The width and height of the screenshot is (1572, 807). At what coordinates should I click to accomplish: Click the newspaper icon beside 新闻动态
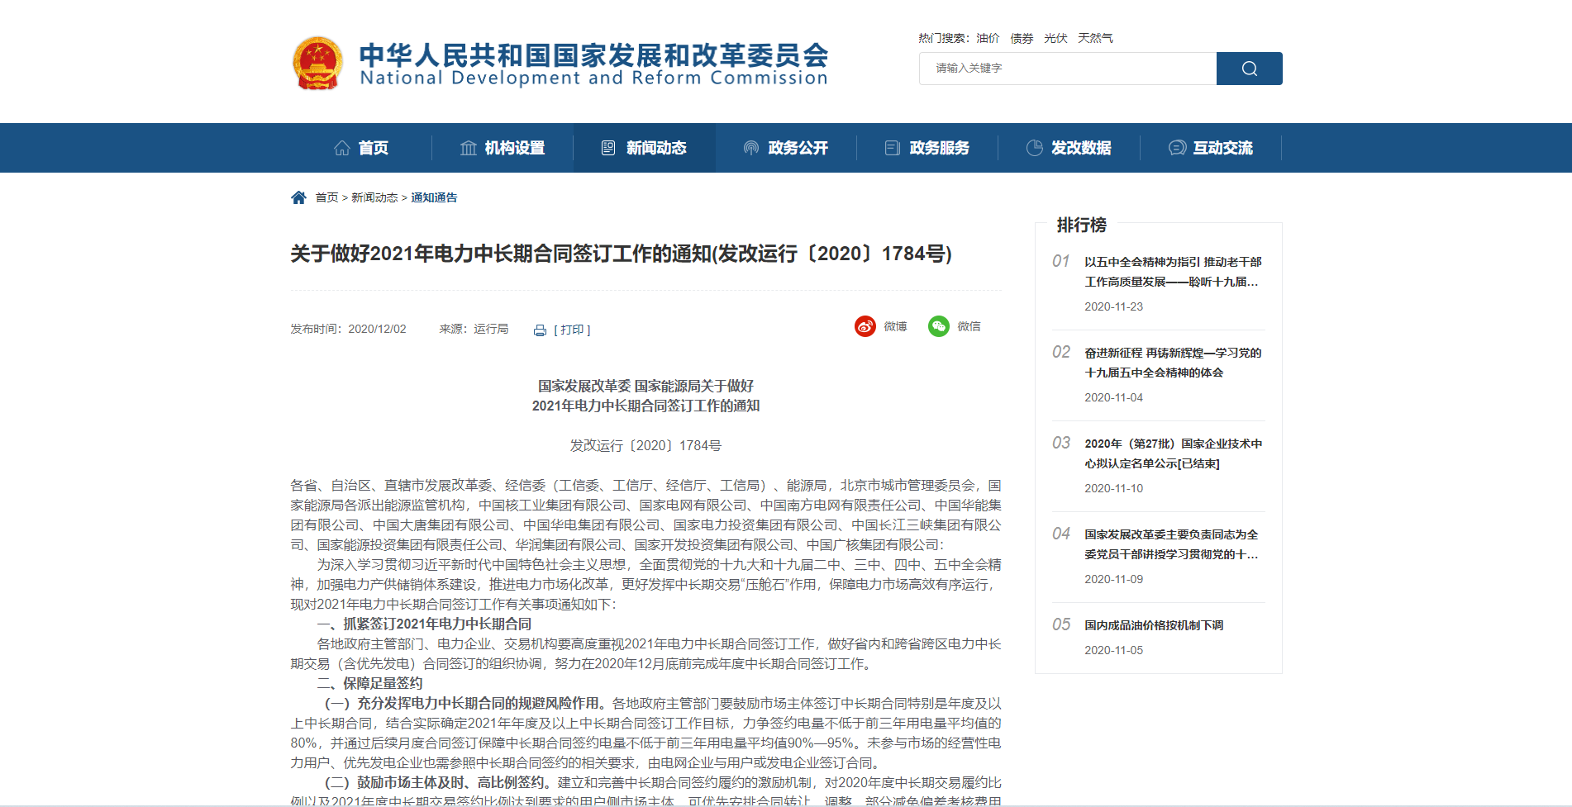point(609,147)
